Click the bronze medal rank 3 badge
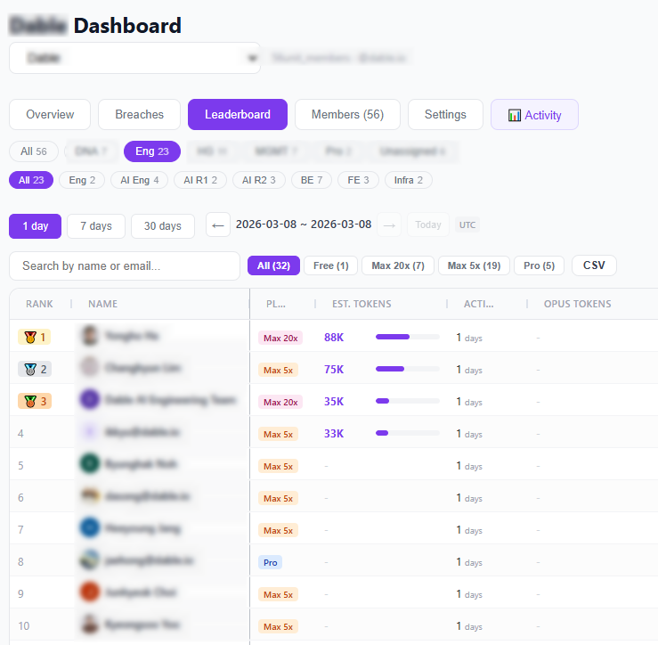Image resolution: width=658 pixels, height=645 pixels. (35, 401)
